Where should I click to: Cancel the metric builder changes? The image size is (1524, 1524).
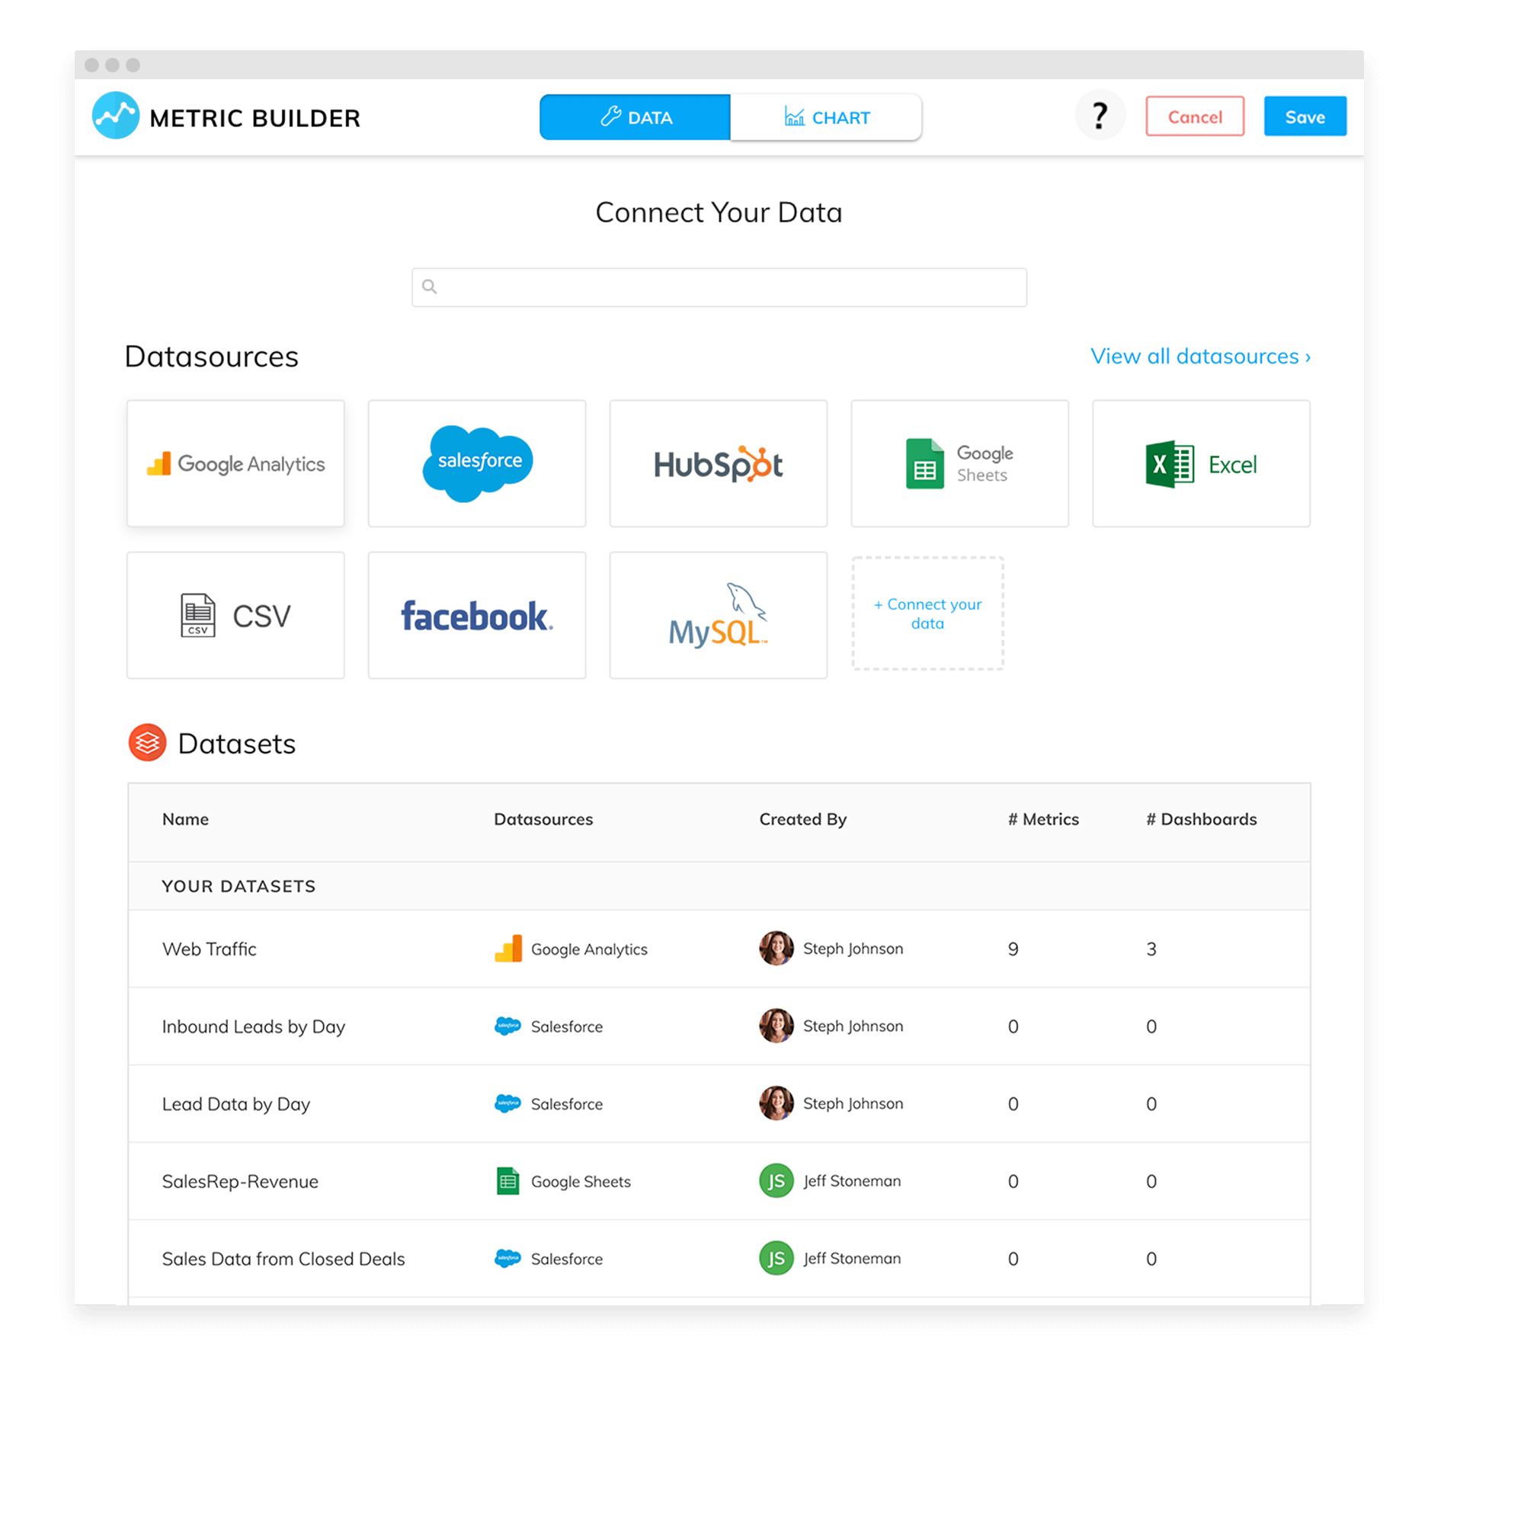tap(1194, 116)
